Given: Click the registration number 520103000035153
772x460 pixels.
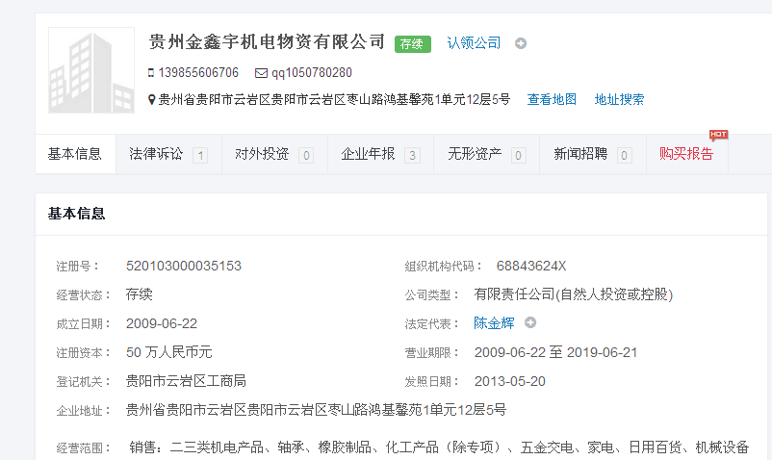Looking at the screenshot, I should [x=184, y=266].
